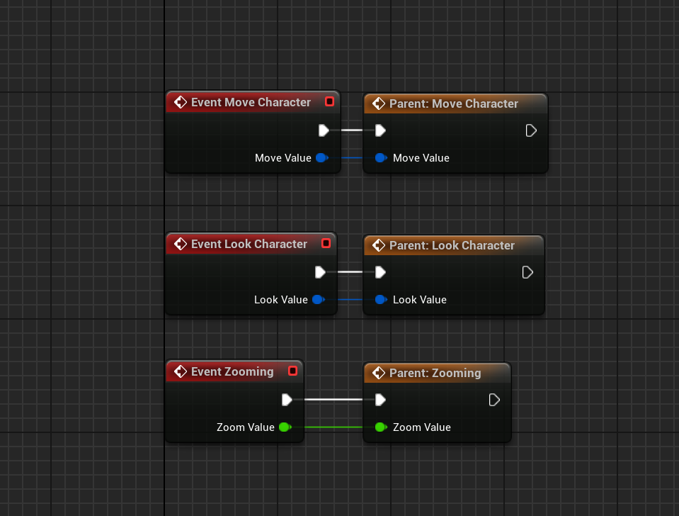Click the Event Zooming node icon
Image resolution: width=679 pixels, height=516 pixels.
pos(180,371)
